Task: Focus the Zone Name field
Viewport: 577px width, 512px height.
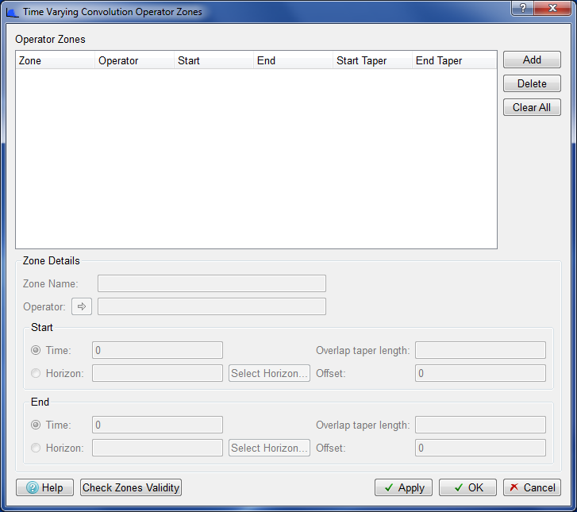Action: pos(212,283)
